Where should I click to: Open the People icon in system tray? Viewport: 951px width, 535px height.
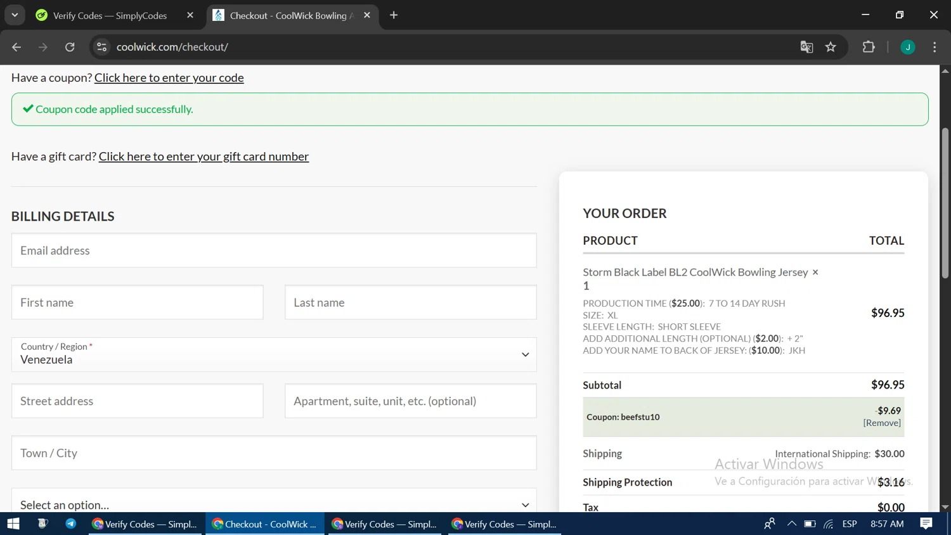tap(770, 524)
